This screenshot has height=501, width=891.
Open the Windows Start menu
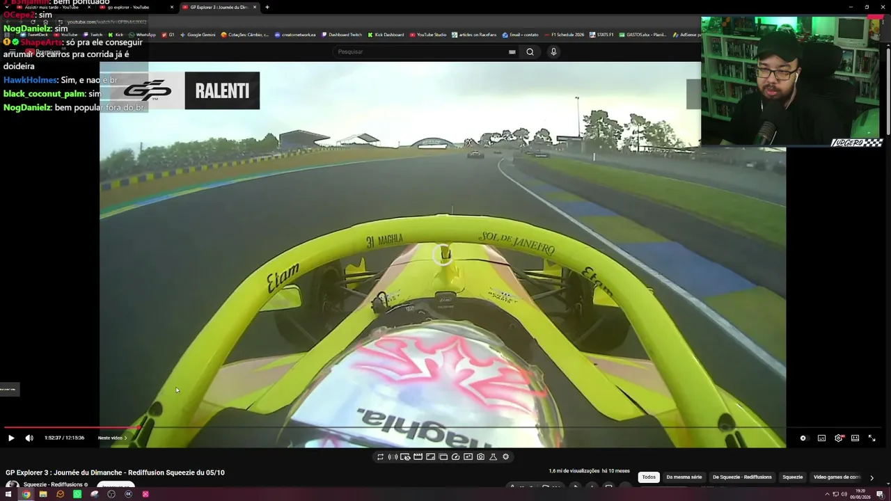[9, 494]
